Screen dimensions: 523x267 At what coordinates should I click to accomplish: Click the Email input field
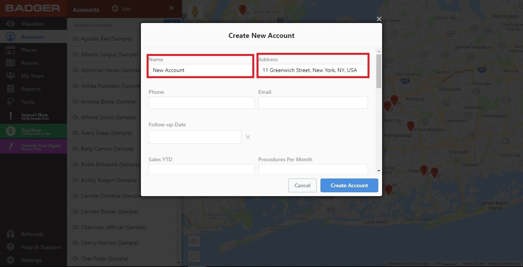313,103
